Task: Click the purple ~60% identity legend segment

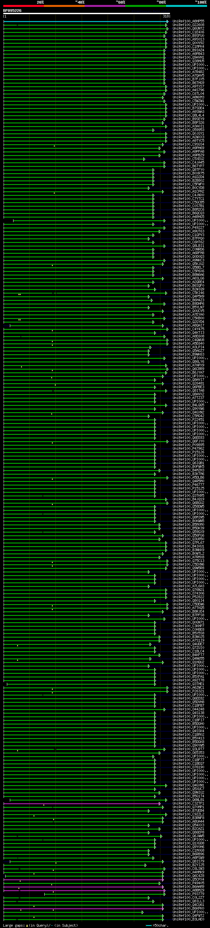Action: 105,6
